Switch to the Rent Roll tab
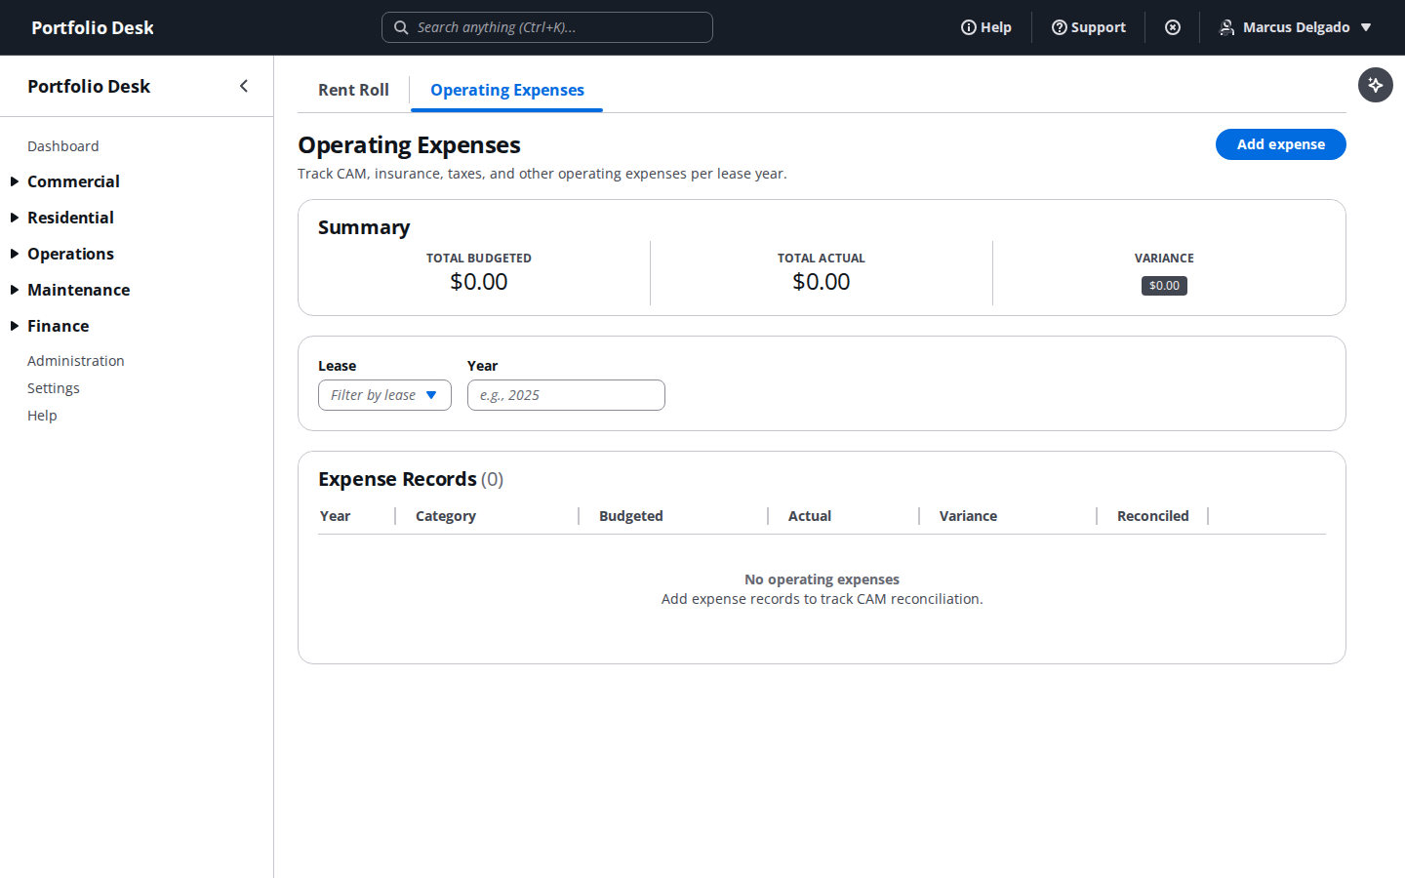This screenshot has height=878, width=1405. click(353, 90)
